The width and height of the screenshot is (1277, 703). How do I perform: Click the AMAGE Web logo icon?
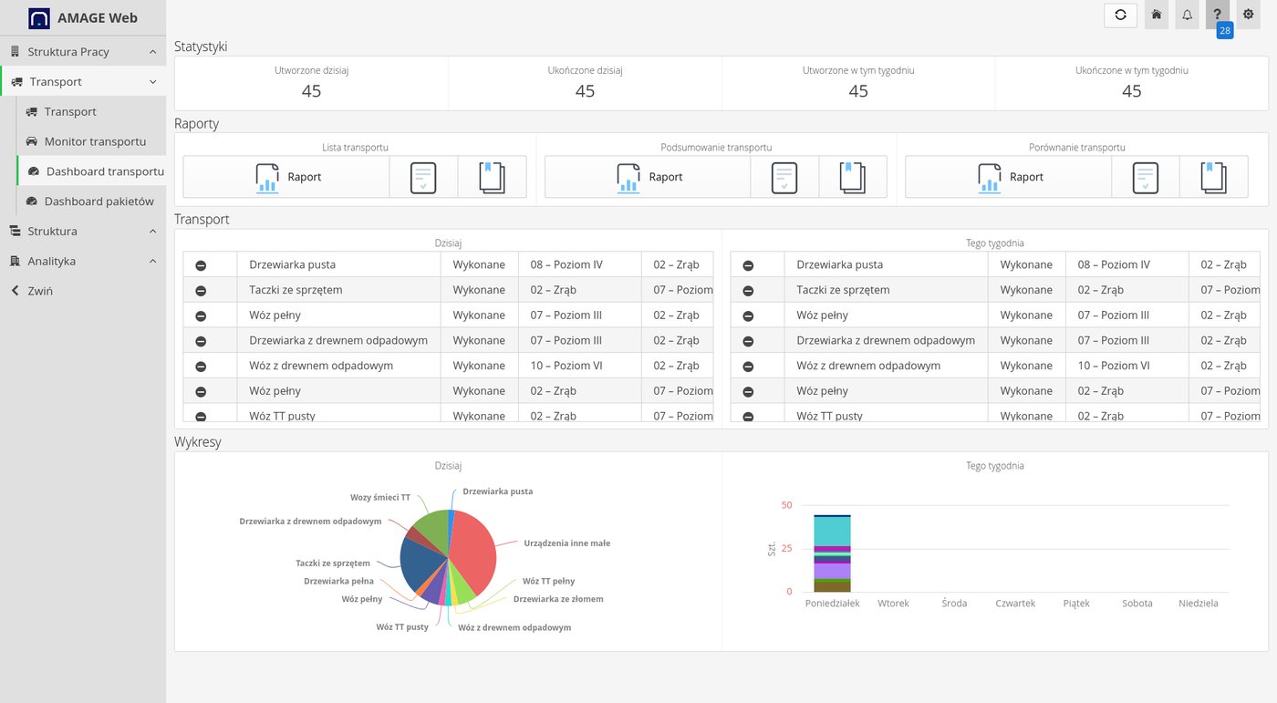pos(39,18)
